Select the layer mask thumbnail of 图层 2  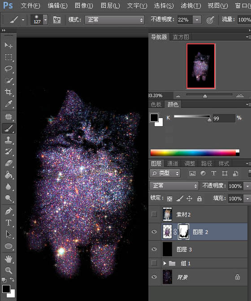pos(184,232)
